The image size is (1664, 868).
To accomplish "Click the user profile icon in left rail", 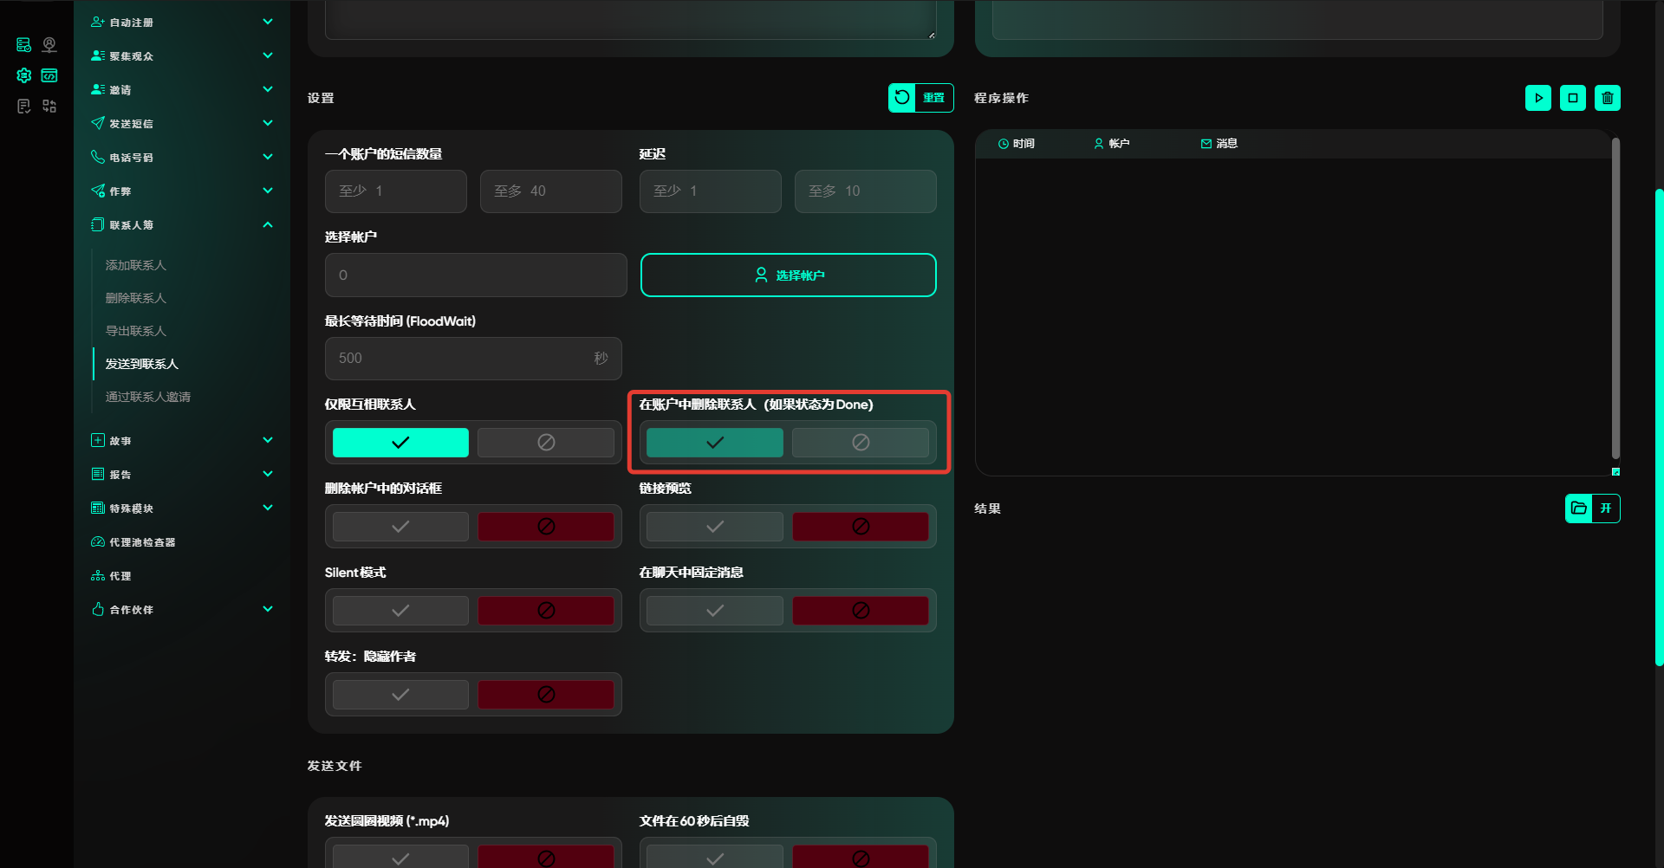I will [x=49, y=45].
